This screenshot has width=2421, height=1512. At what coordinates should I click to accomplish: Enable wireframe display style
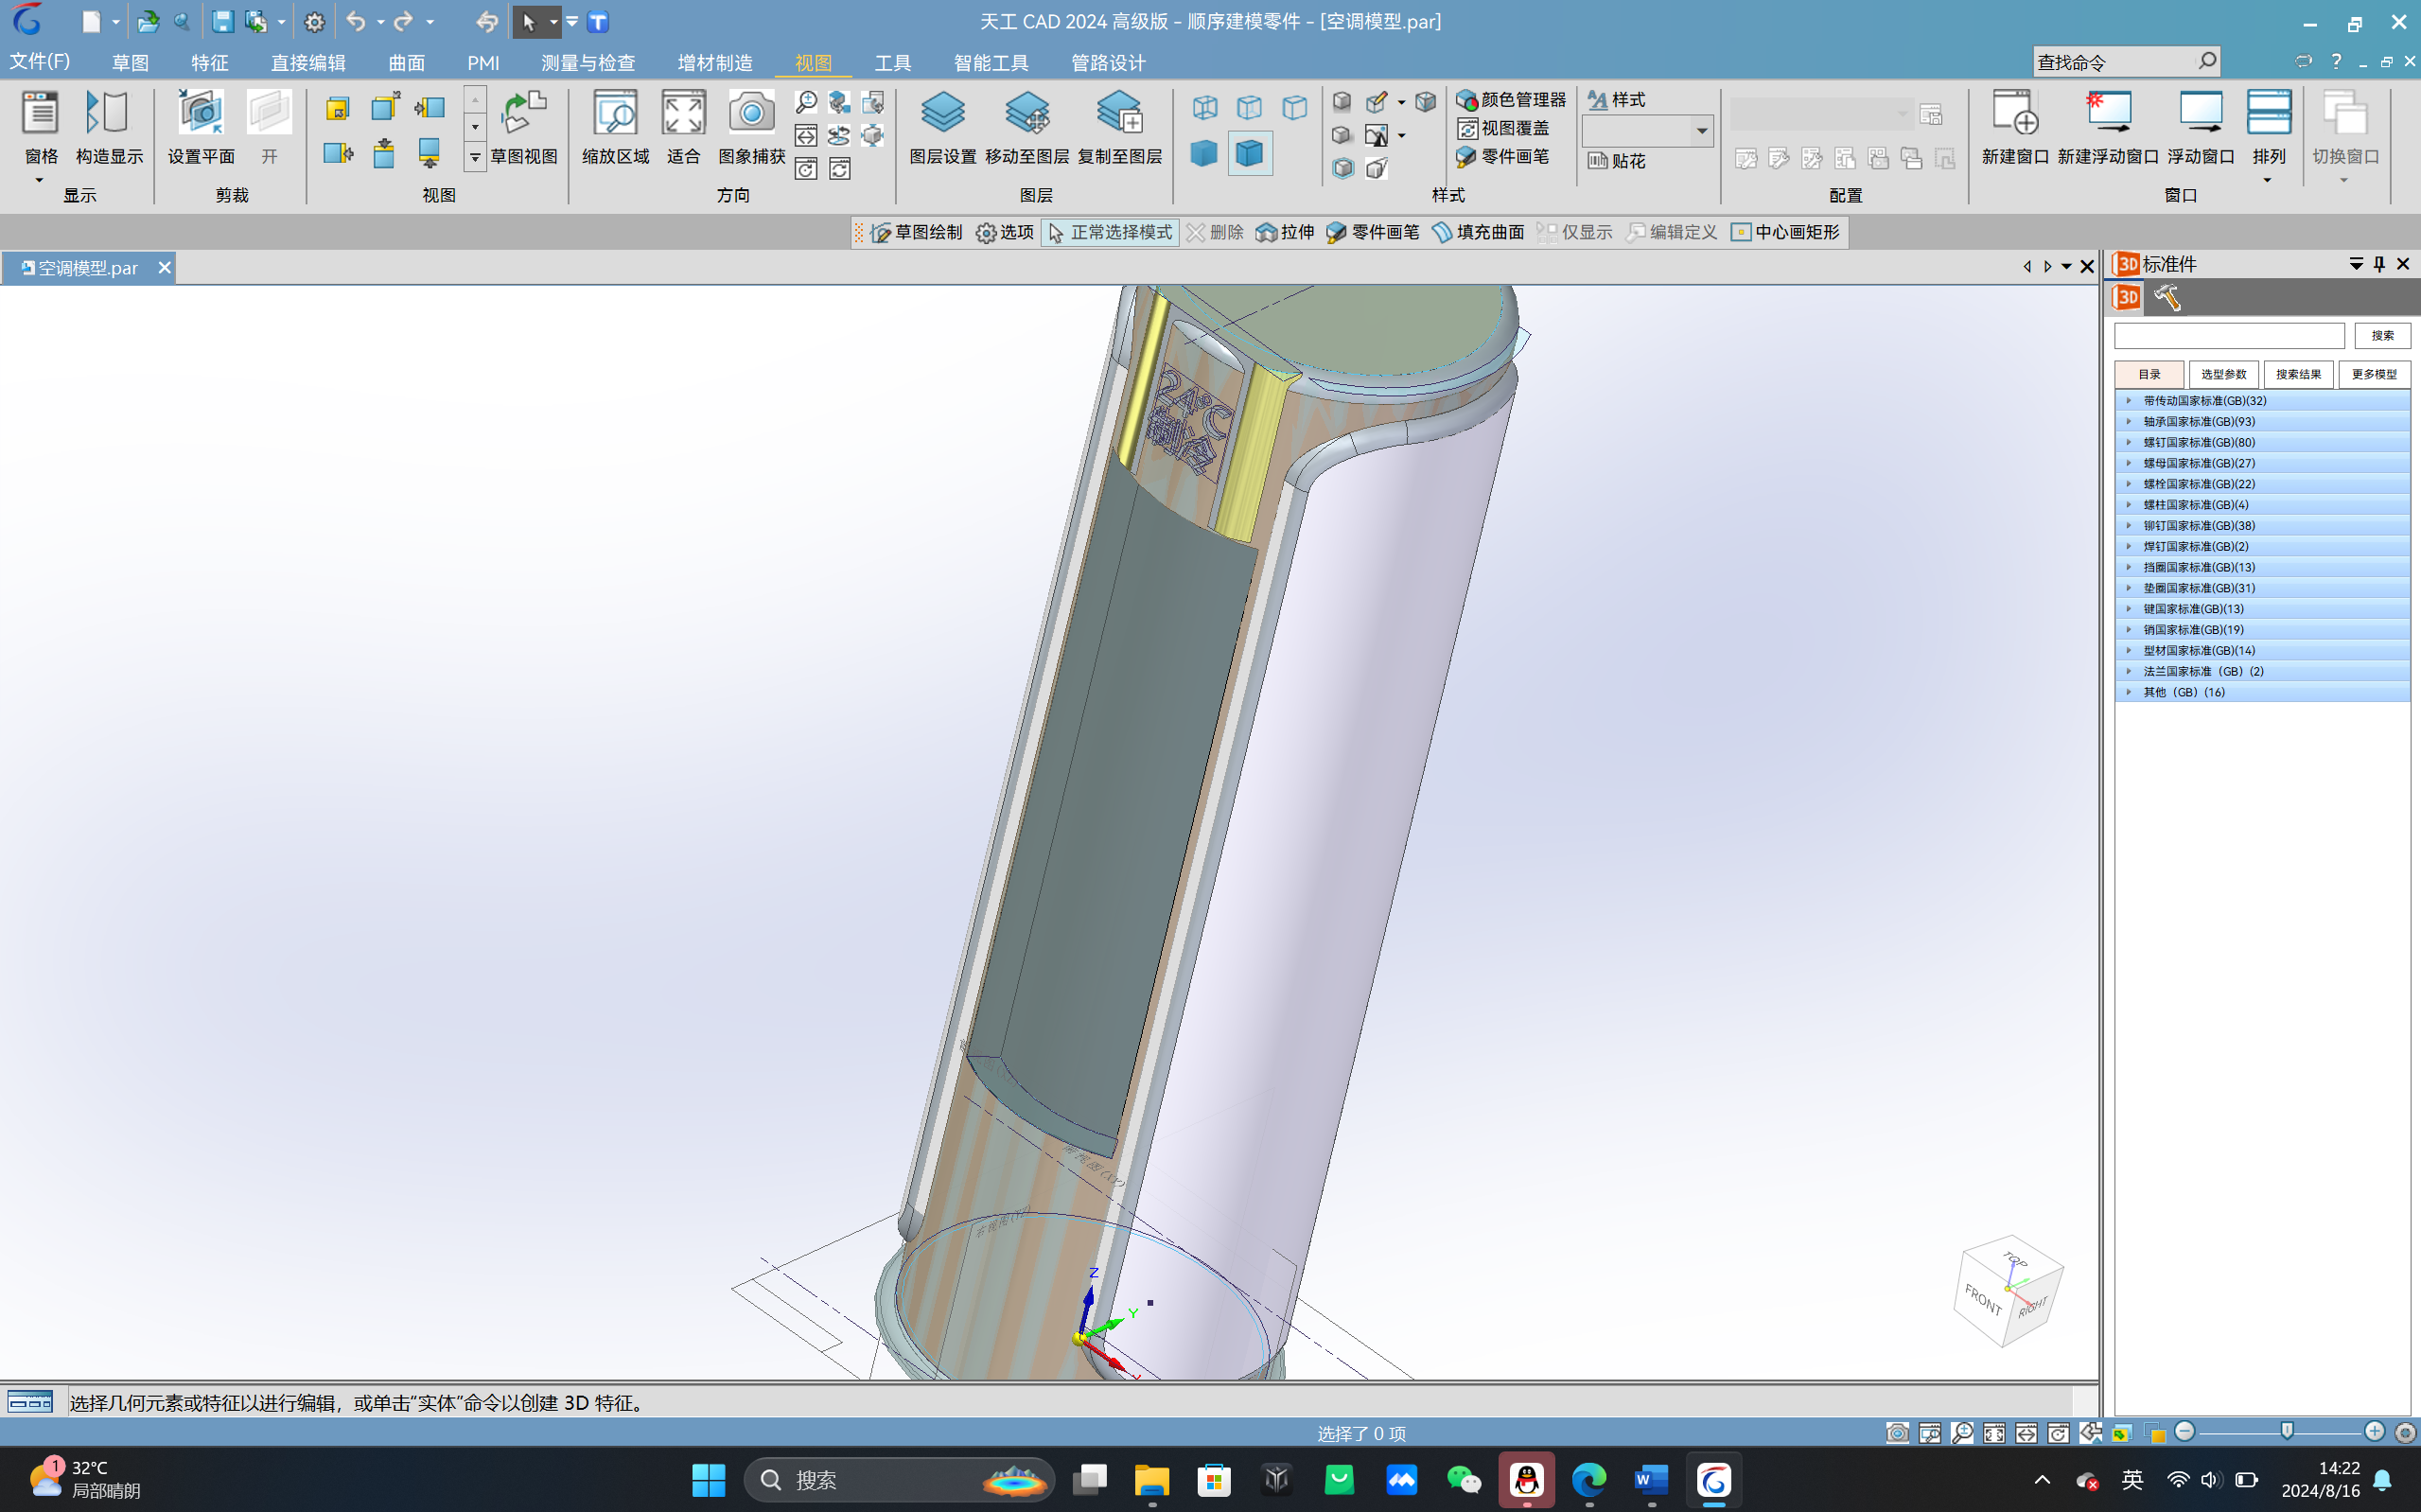tap(1204, 107)
